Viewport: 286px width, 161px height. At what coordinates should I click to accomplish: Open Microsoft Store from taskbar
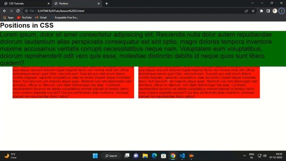[x=164, y=156]
